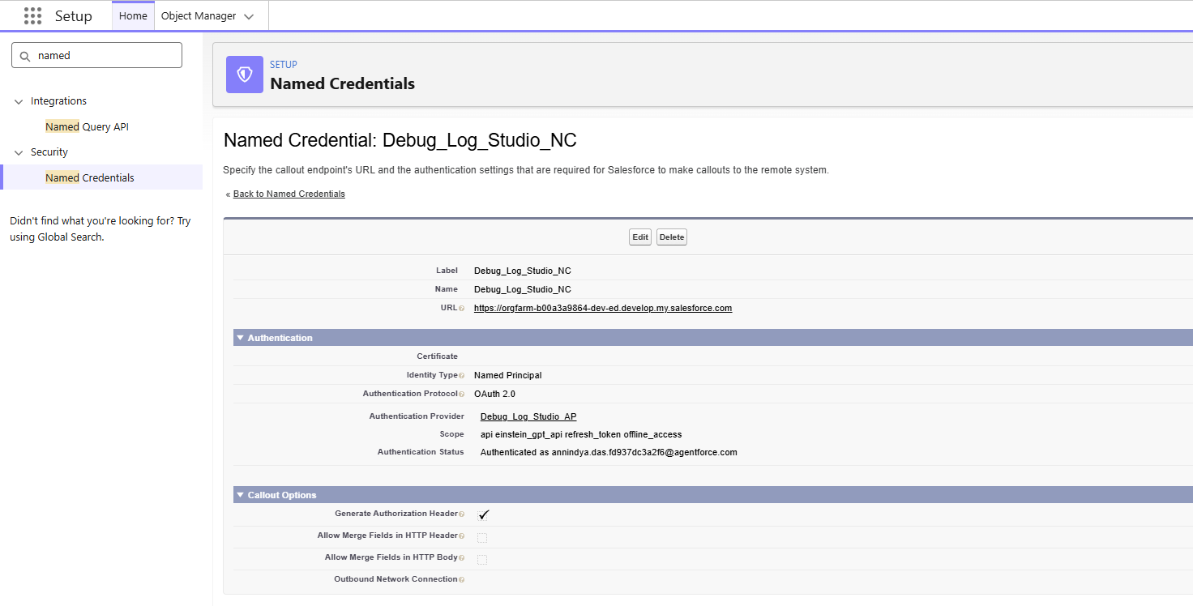Image resolution: width=1193 pixels, height=606 pixels.
Task: Click the Integrations category label
Action: click(58, 101)
